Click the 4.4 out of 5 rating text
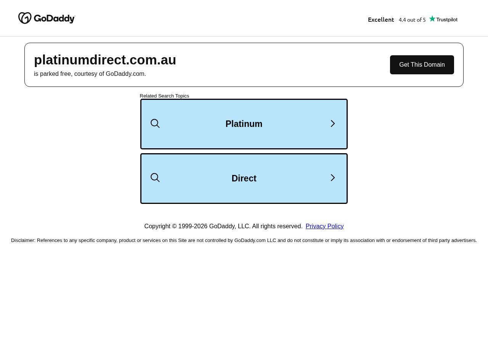Image resolution: width=488 pixels, height=343 pixels. 412,20
